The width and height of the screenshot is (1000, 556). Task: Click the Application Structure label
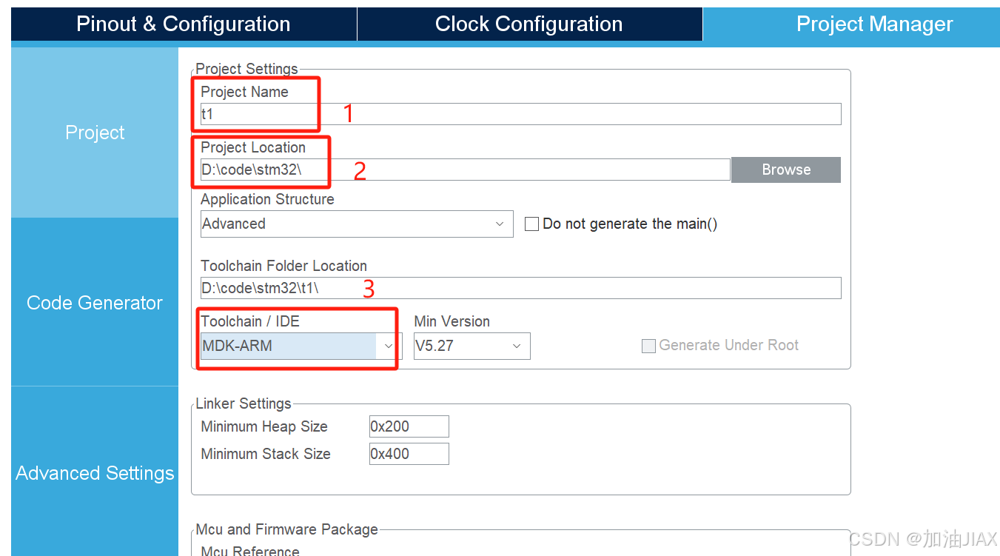[267, 199]
